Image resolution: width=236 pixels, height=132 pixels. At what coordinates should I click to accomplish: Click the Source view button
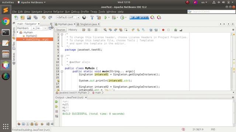tap(60, 30)
